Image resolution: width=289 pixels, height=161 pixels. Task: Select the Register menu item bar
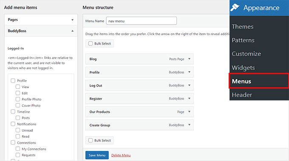(139, 99)
